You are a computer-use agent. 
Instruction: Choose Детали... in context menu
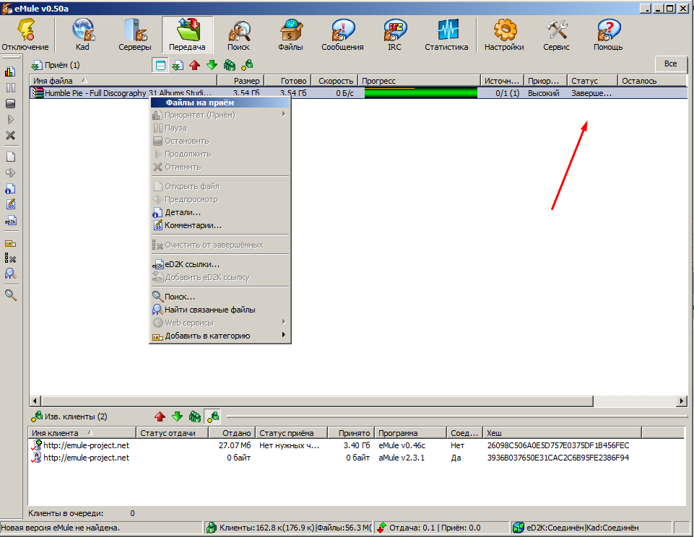click(x=220, y=212)
